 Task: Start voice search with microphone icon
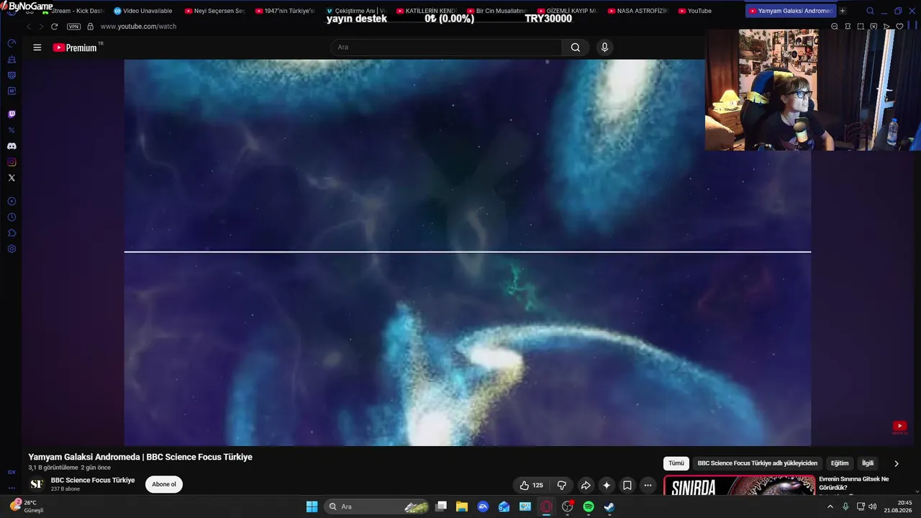(x=604, y=47)
